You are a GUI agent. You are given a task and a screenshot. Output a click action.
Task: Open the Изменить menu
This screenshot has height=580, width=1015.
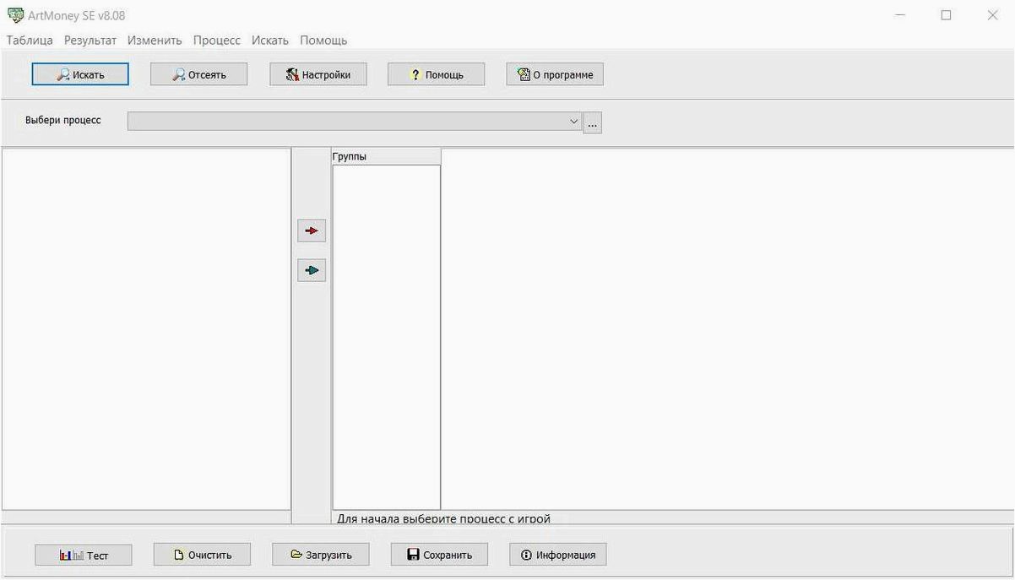tap(155, 41)
